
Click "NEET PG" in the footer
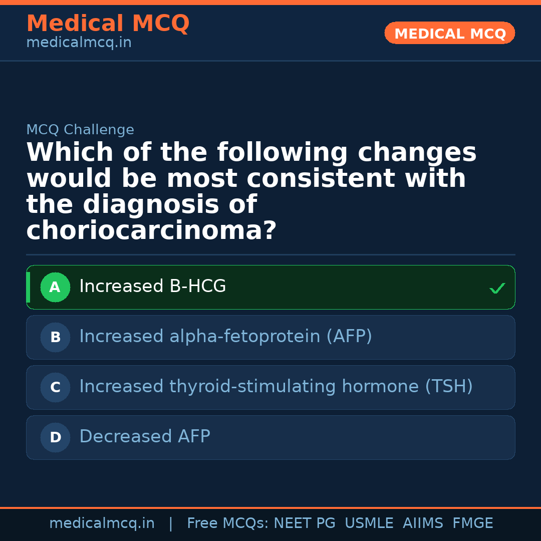(305, 523)
